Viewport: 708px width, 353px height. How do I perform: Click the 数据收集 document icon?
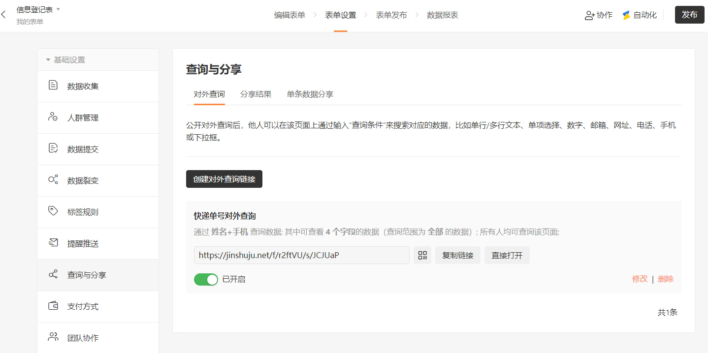(53, 86)
